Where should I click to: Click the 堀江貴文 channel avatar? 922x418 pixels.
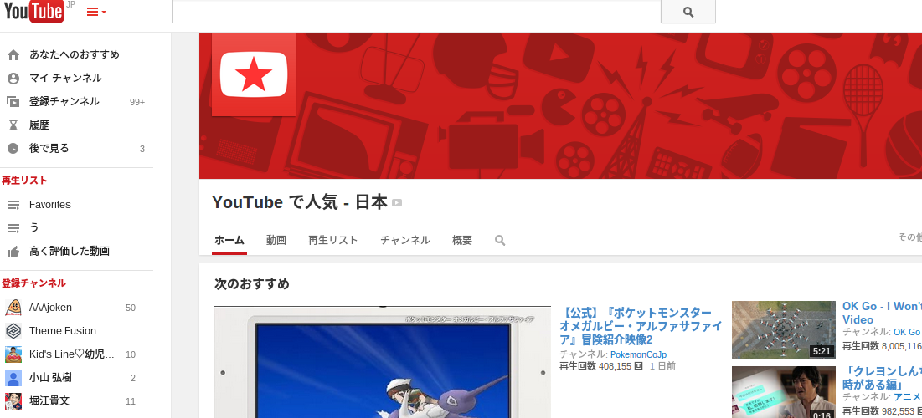tap(13, 401)
